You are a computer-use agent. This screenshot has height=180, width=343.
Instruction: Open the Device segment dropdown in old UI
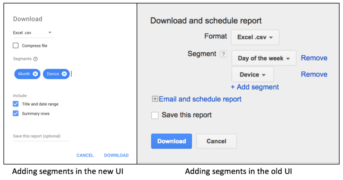click(253, 74)
